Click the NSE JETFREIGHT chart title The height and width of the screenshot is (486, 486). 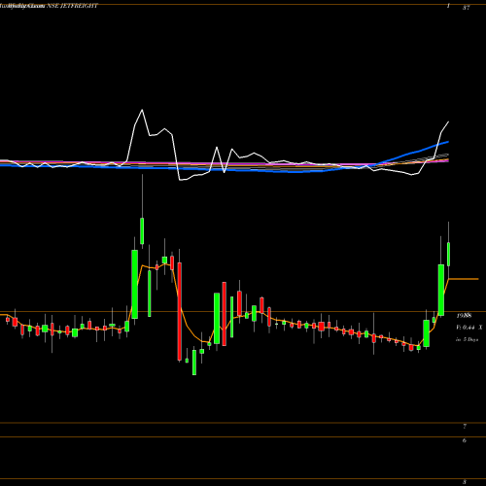[72, 6]
